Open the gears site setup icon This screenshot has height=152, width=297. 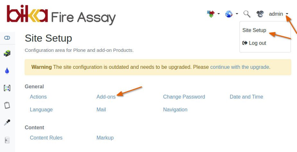(x=260, y=14)
